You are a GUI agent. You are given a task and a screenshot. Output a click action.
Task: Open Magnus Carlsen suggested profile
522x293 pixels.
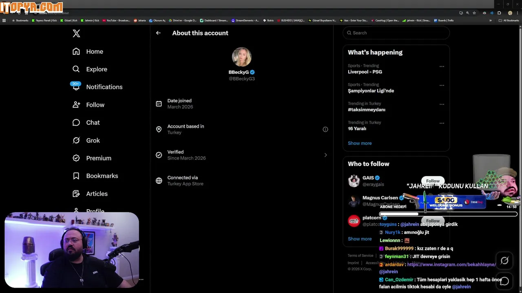tap(380, 198)
